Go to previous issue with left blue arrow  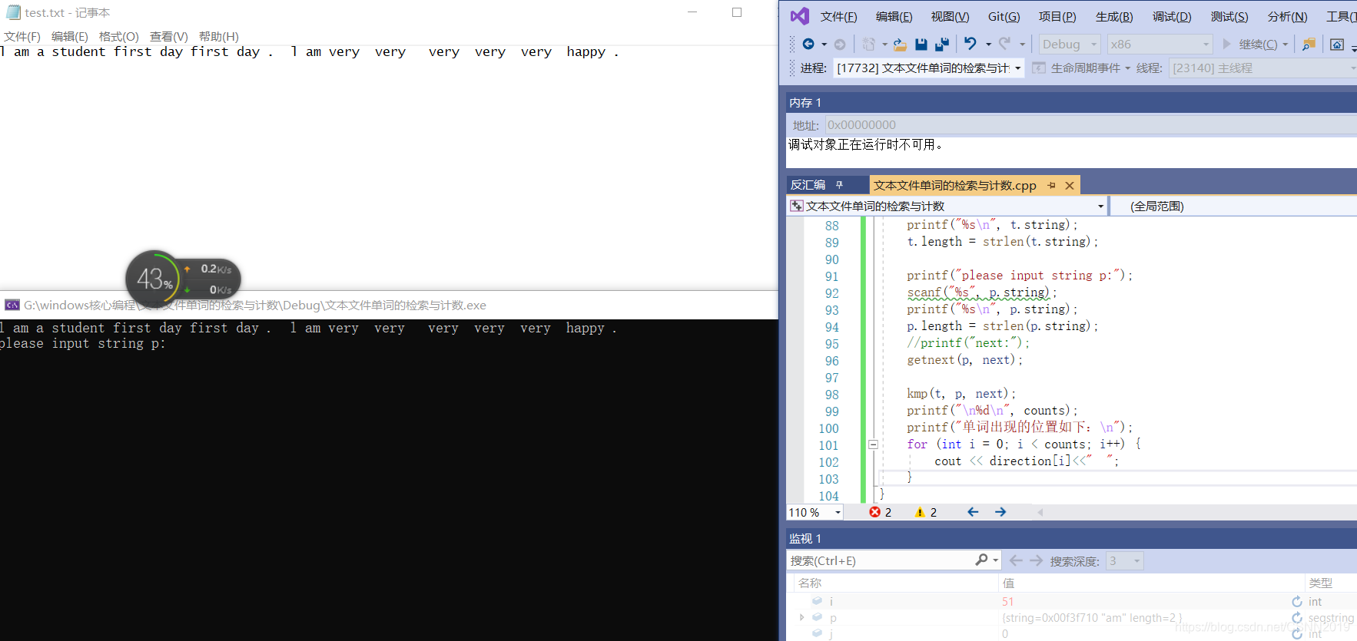pos(973,512)
